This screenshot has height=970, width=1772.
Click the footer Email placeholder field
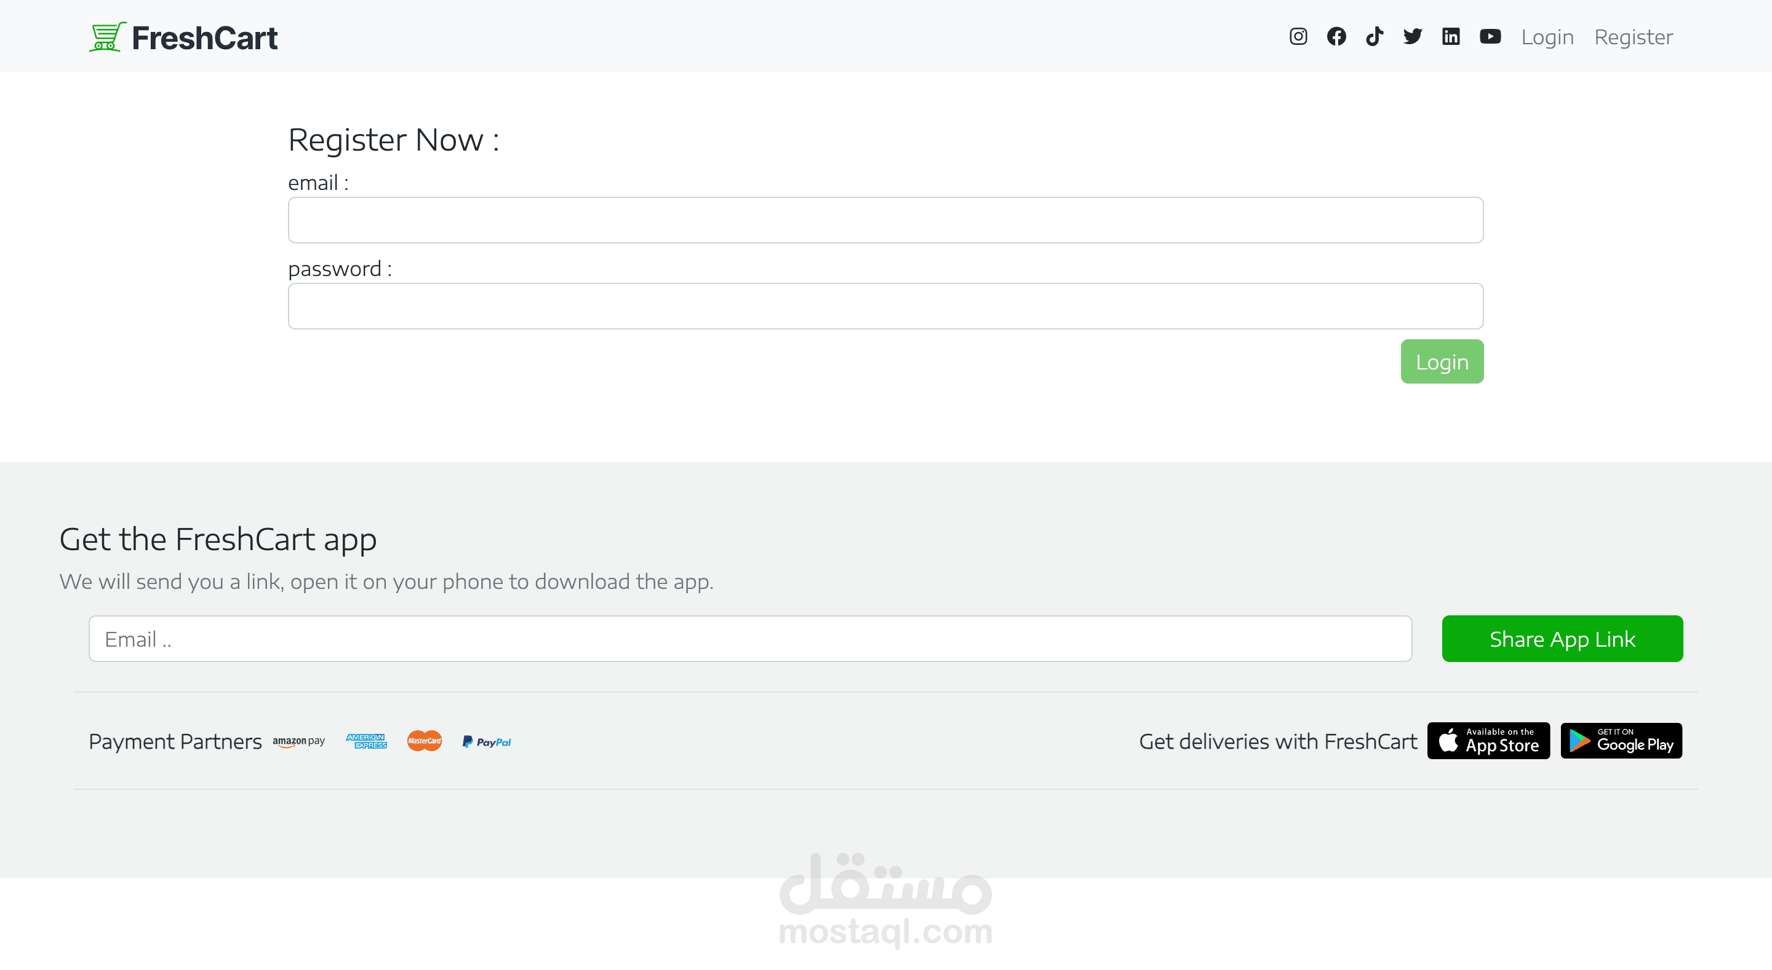coord(750,639)
